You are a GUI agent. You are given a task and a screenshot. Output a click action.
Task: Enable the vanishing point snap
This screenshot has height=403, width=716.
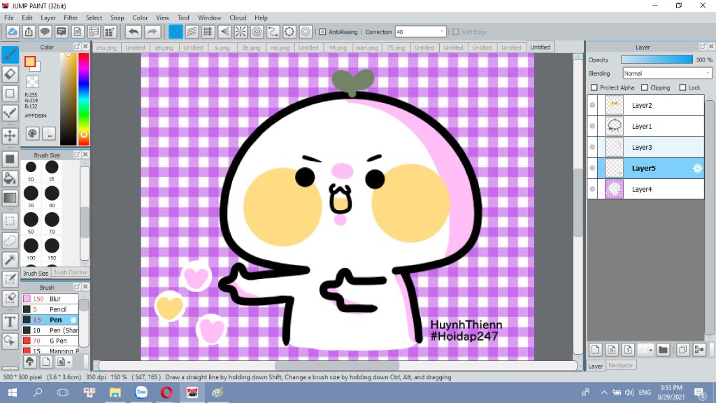[x=224, y=31]
